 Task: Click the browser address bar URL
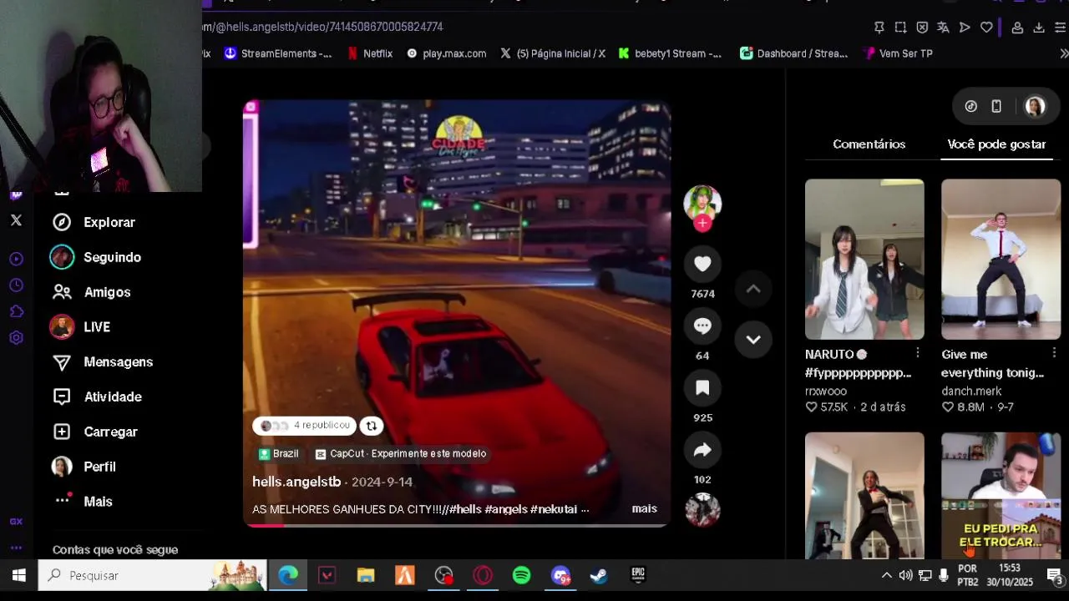(x=322, y=27)
